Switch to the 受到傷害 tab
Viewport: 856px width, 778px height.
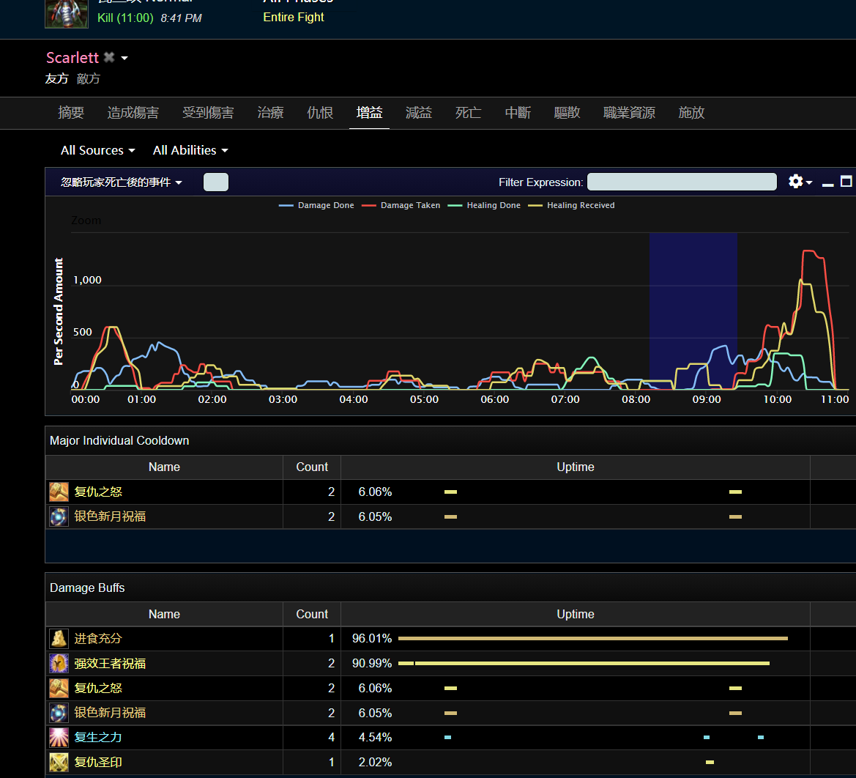208,113
